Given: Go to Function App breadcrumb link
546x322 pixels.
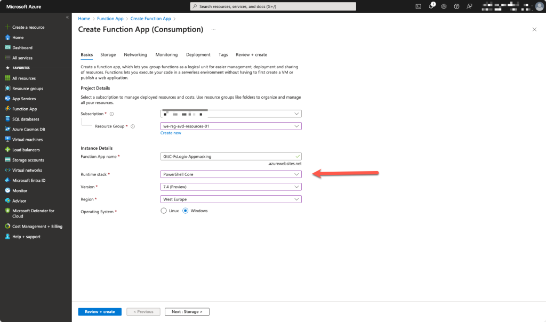Looking at the screenshot, I should point(110,19).
